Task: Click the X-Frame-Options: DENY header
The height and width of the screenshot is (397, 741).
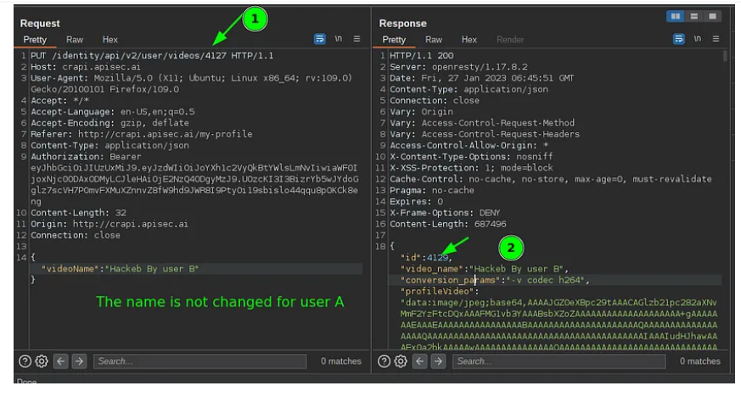Action: click(x=445, y=213)
